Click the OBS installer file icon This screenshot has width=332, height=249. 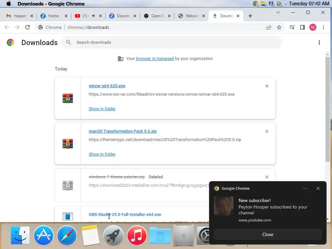pyautogui.click(x=68, y=217)
